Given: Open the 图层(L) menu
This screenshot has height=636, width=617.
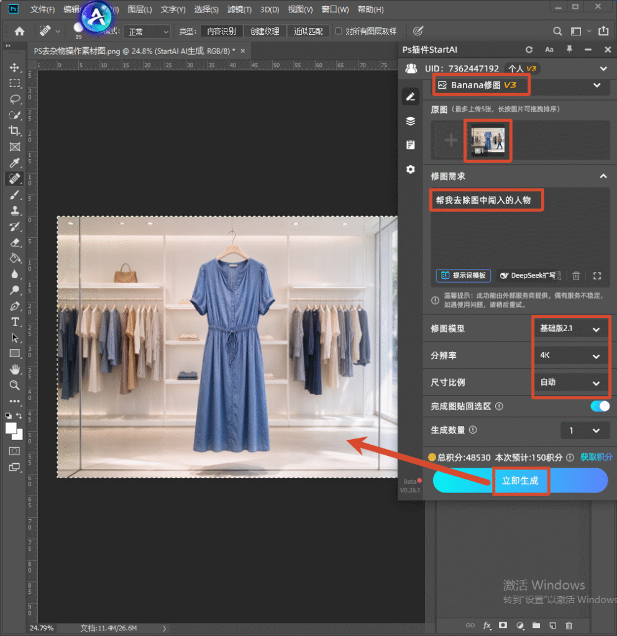Looking at the screenshot, I should (x=140, y=9).
